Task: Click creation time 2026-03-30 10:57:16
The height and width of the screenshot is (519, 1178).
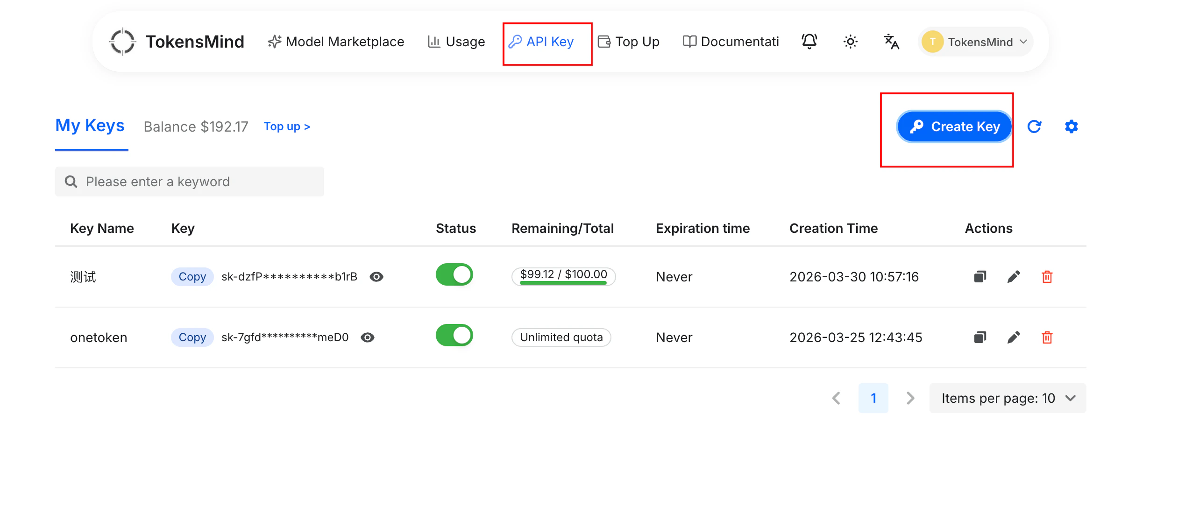Action: [x=854, y=277]
